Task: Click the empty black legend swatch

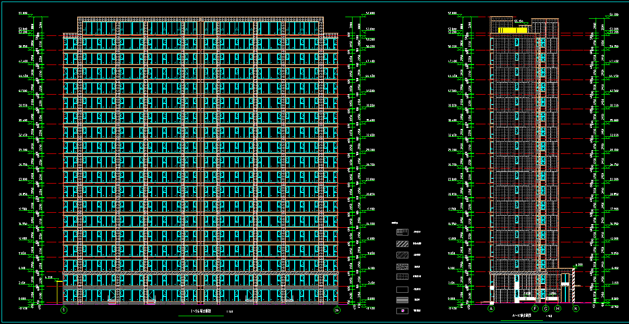Action: tap(402, 289)
